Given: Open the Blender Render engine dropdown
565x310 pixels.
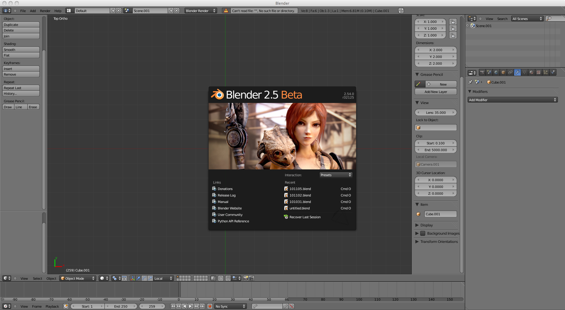Looking at the screenshot, I should (x=201, y=11).
